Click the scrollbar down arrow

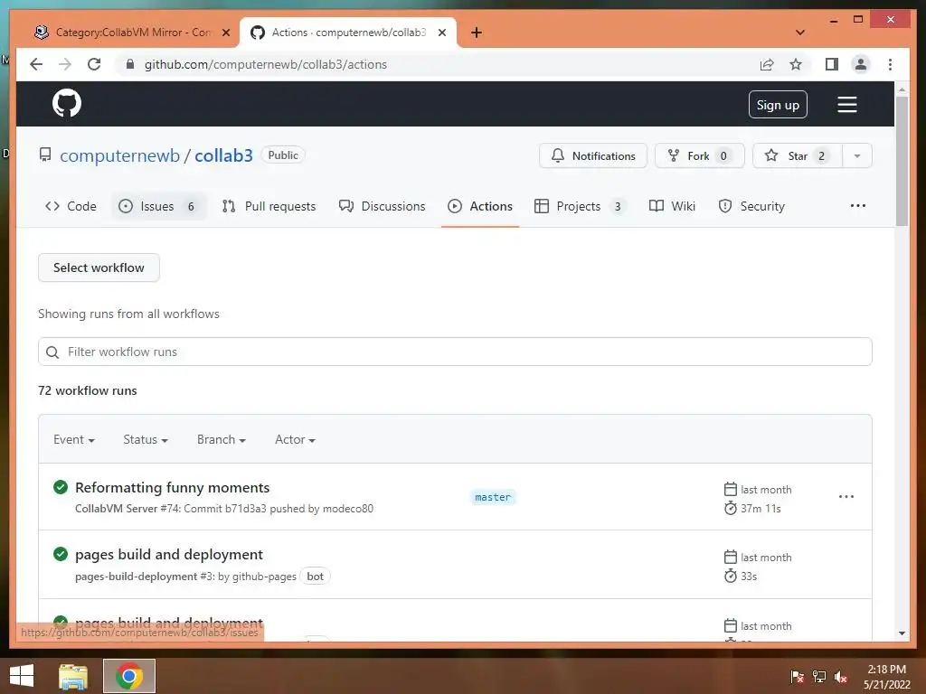tap(902, 633)
